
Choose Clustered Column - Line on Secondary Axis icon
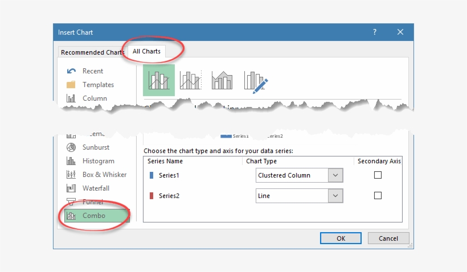pyautogui.click(x=191, y=80)
